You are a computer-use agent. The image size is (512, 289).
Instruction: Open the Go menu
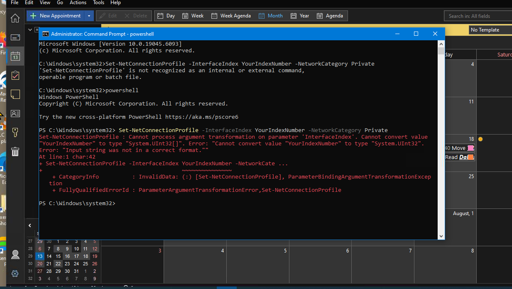60,2
